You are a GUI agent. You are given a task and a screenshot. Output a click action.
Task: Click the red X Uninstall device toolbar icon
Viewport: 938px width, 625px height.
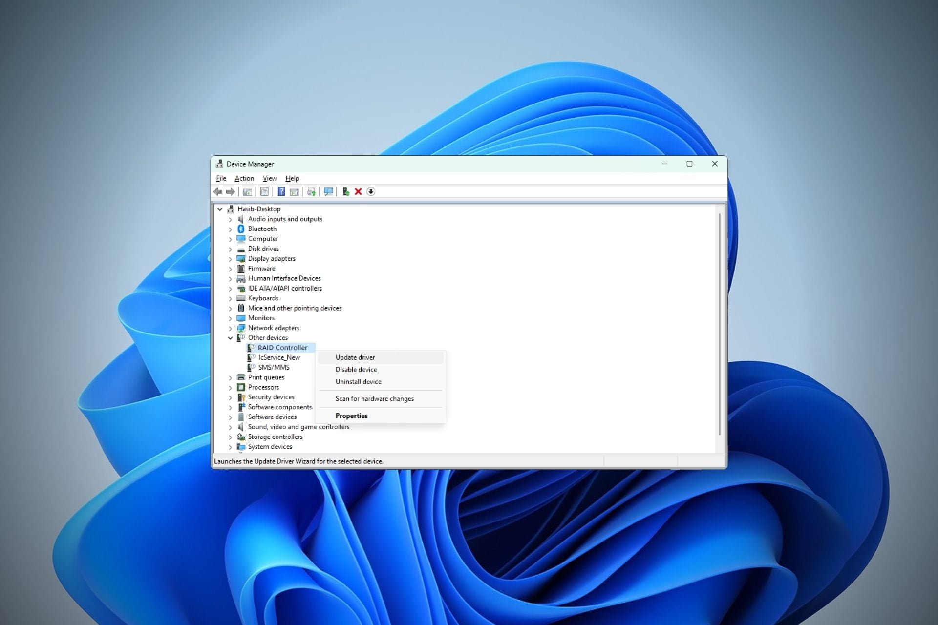358,191
